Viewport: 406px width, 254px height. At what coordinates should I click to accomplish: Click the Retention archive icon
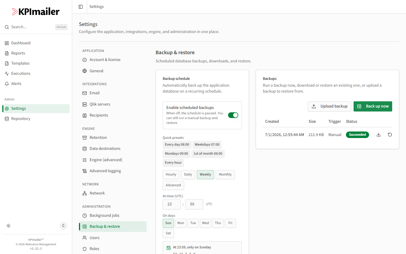point(85,138)
